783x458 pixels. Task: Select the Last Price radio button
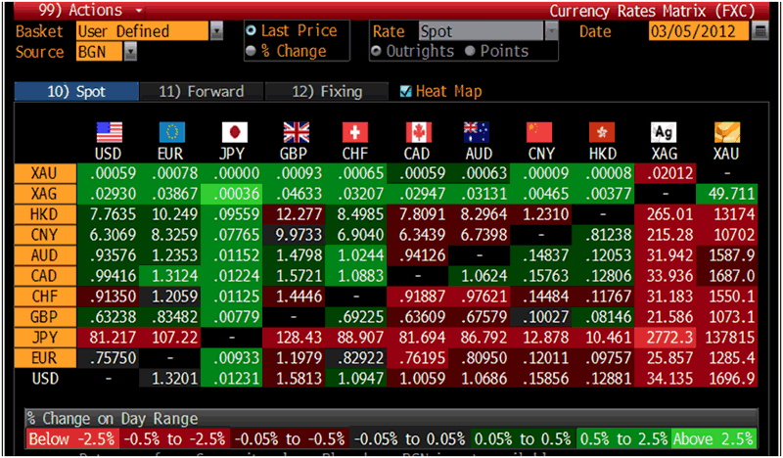point(251,31)
